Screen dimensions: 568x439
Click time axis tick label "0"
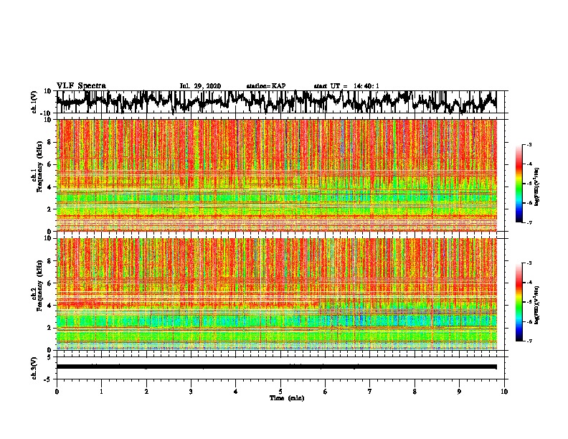pyautogui.click(x=57, y=392)
